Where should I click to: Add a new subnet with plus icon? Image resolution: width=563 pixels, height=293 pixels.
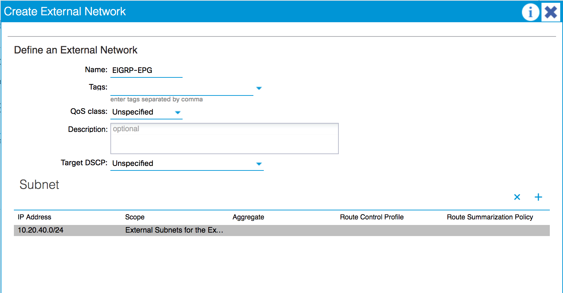pos(538,197)
